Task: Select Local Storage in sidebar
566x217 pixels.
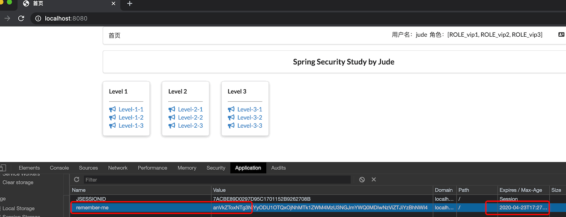Action: pyautogui.click(x=18, y=208)
